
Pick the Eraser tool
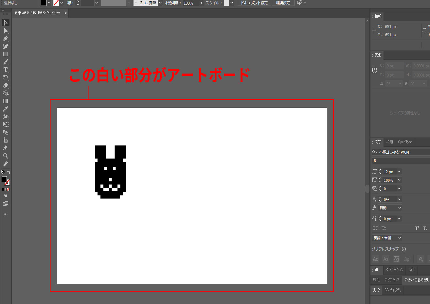click(6, 85)
